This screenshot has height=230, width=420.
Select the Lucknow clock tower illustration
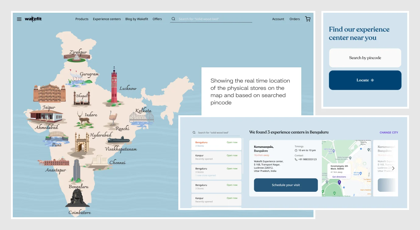pos(114,86)
